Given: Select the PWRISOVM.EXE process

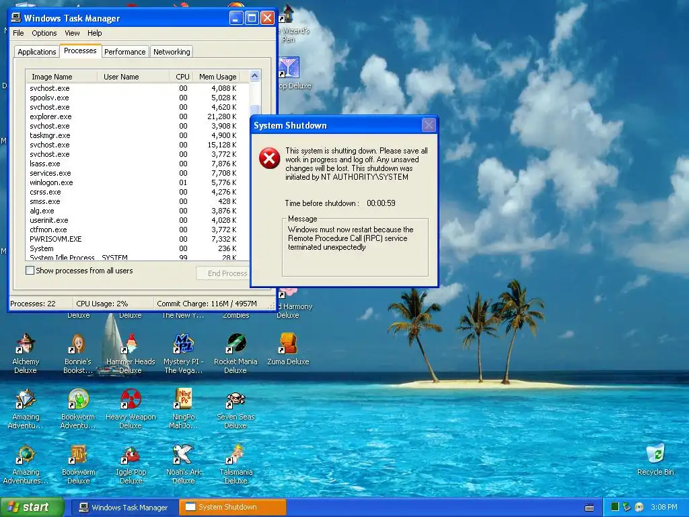Looking at the screenshot, I should (x=137, y=239).
